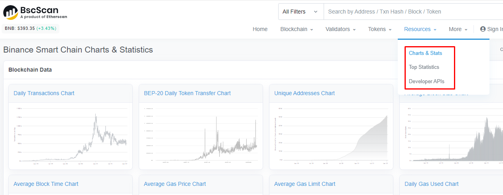Select Top Statistics menu entry
The width and height of the screenshot is (503, 195).
pos(424,67)
